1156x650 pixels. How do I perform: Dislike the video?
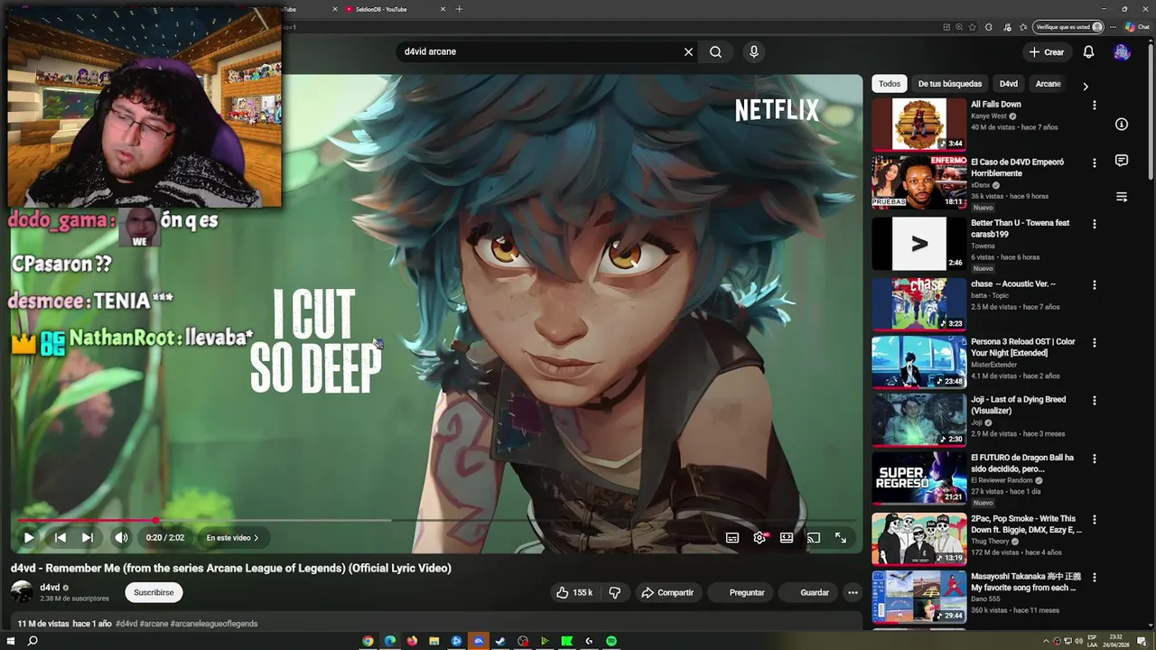tap(615, 592)
